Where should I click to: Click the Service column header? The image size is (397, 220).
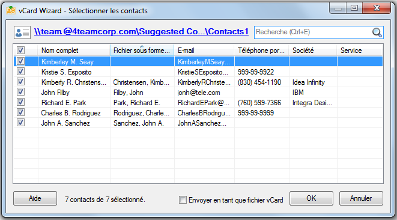(x=360, y=50)
